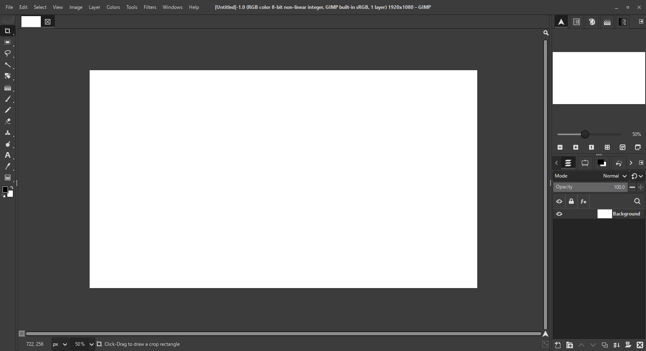Select the Clone stamp tool
Image resolution: width=646 pixels, height=351 pixels.
8,133
